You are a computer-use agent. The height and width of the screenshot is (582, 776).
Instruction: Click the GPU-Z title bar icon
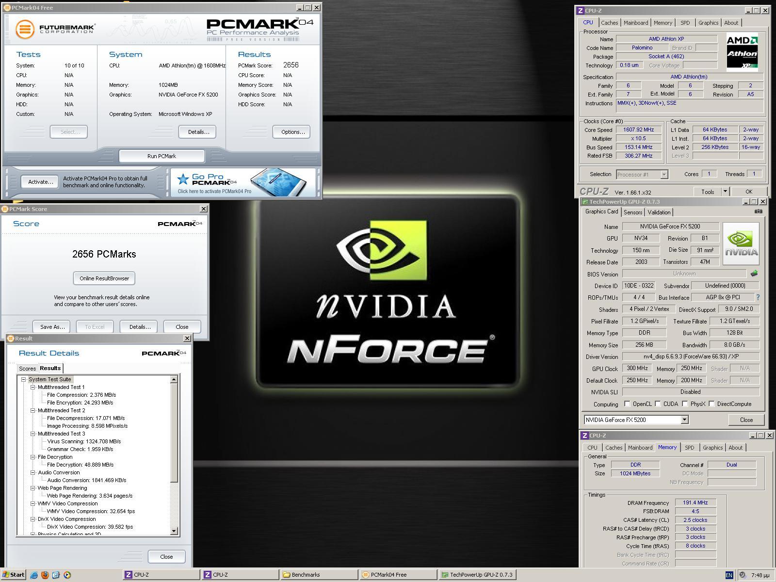585,202
